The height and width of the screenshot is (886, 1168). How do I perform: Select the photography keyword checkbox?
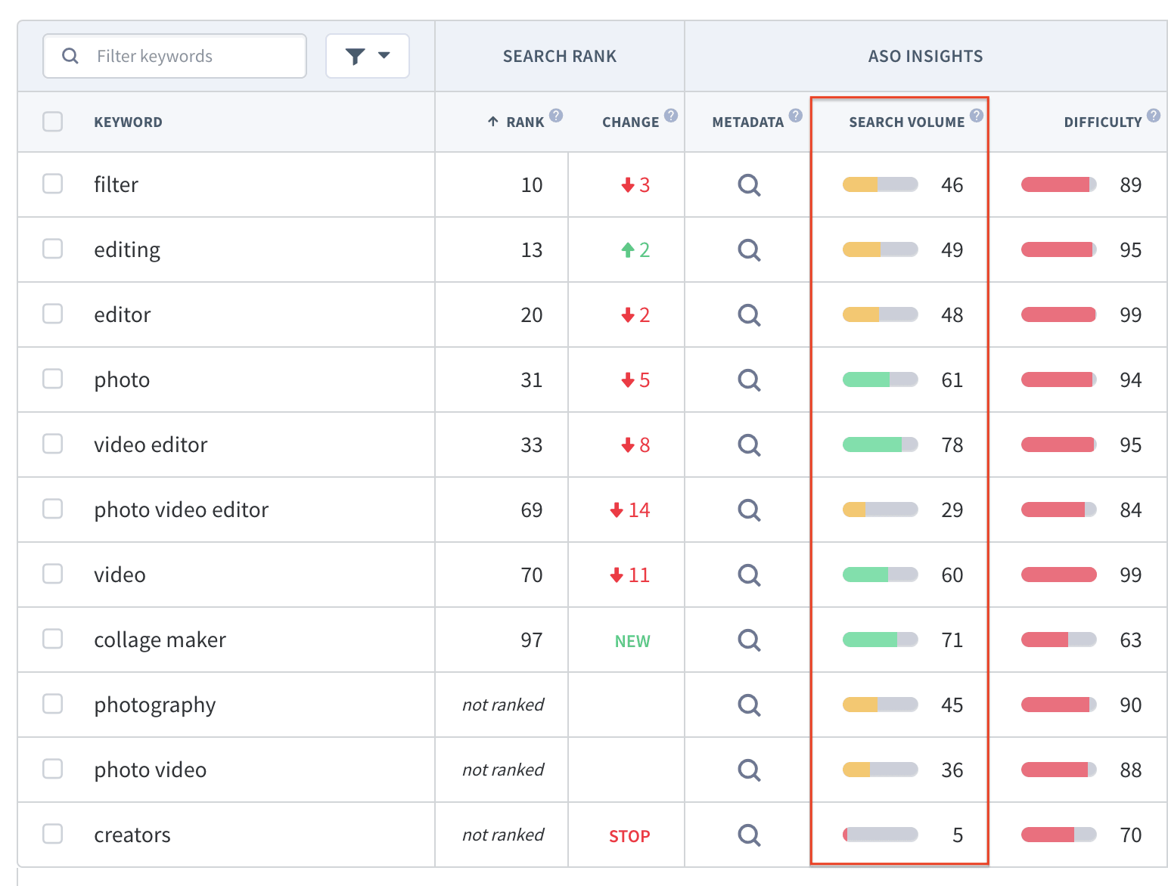click(x=53, y=704)
